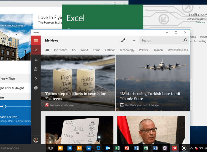Open the Crime tab
The height and width of the screenshot is (152, 207).
coord(96,50)
